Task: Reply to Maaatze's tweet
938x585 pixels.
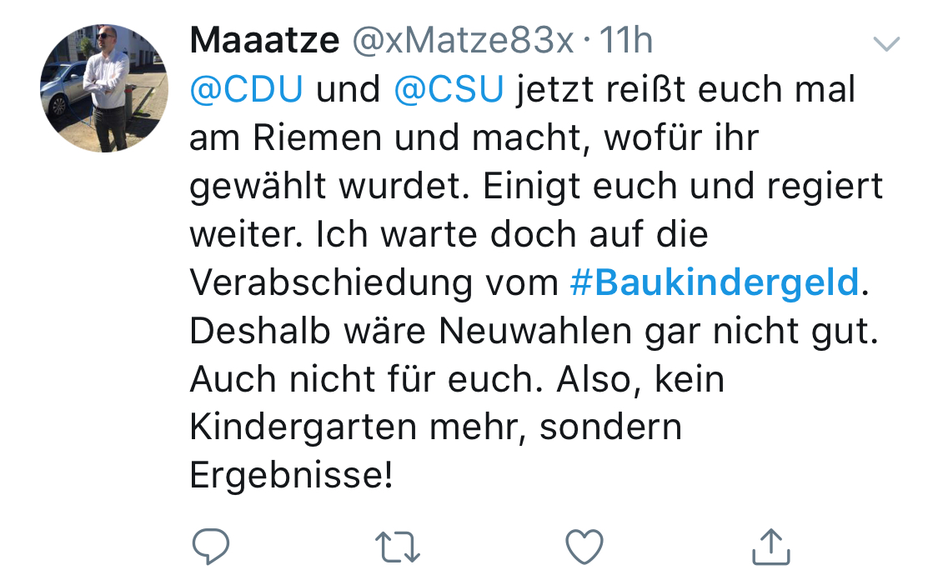Action: [210, 547]
